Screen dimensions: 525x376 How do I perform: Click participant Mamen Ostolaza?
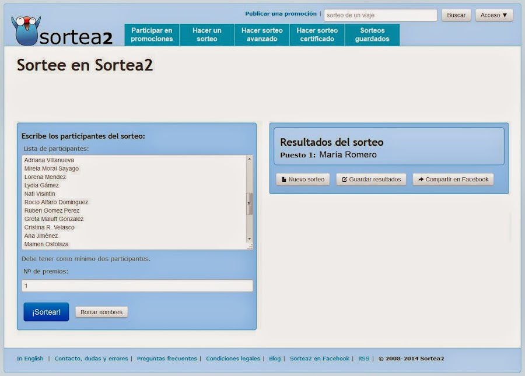coord(46,244)
